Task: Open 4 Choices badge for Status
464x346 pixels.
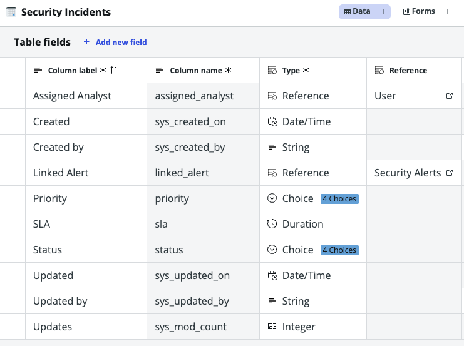Action: [339, 250]
